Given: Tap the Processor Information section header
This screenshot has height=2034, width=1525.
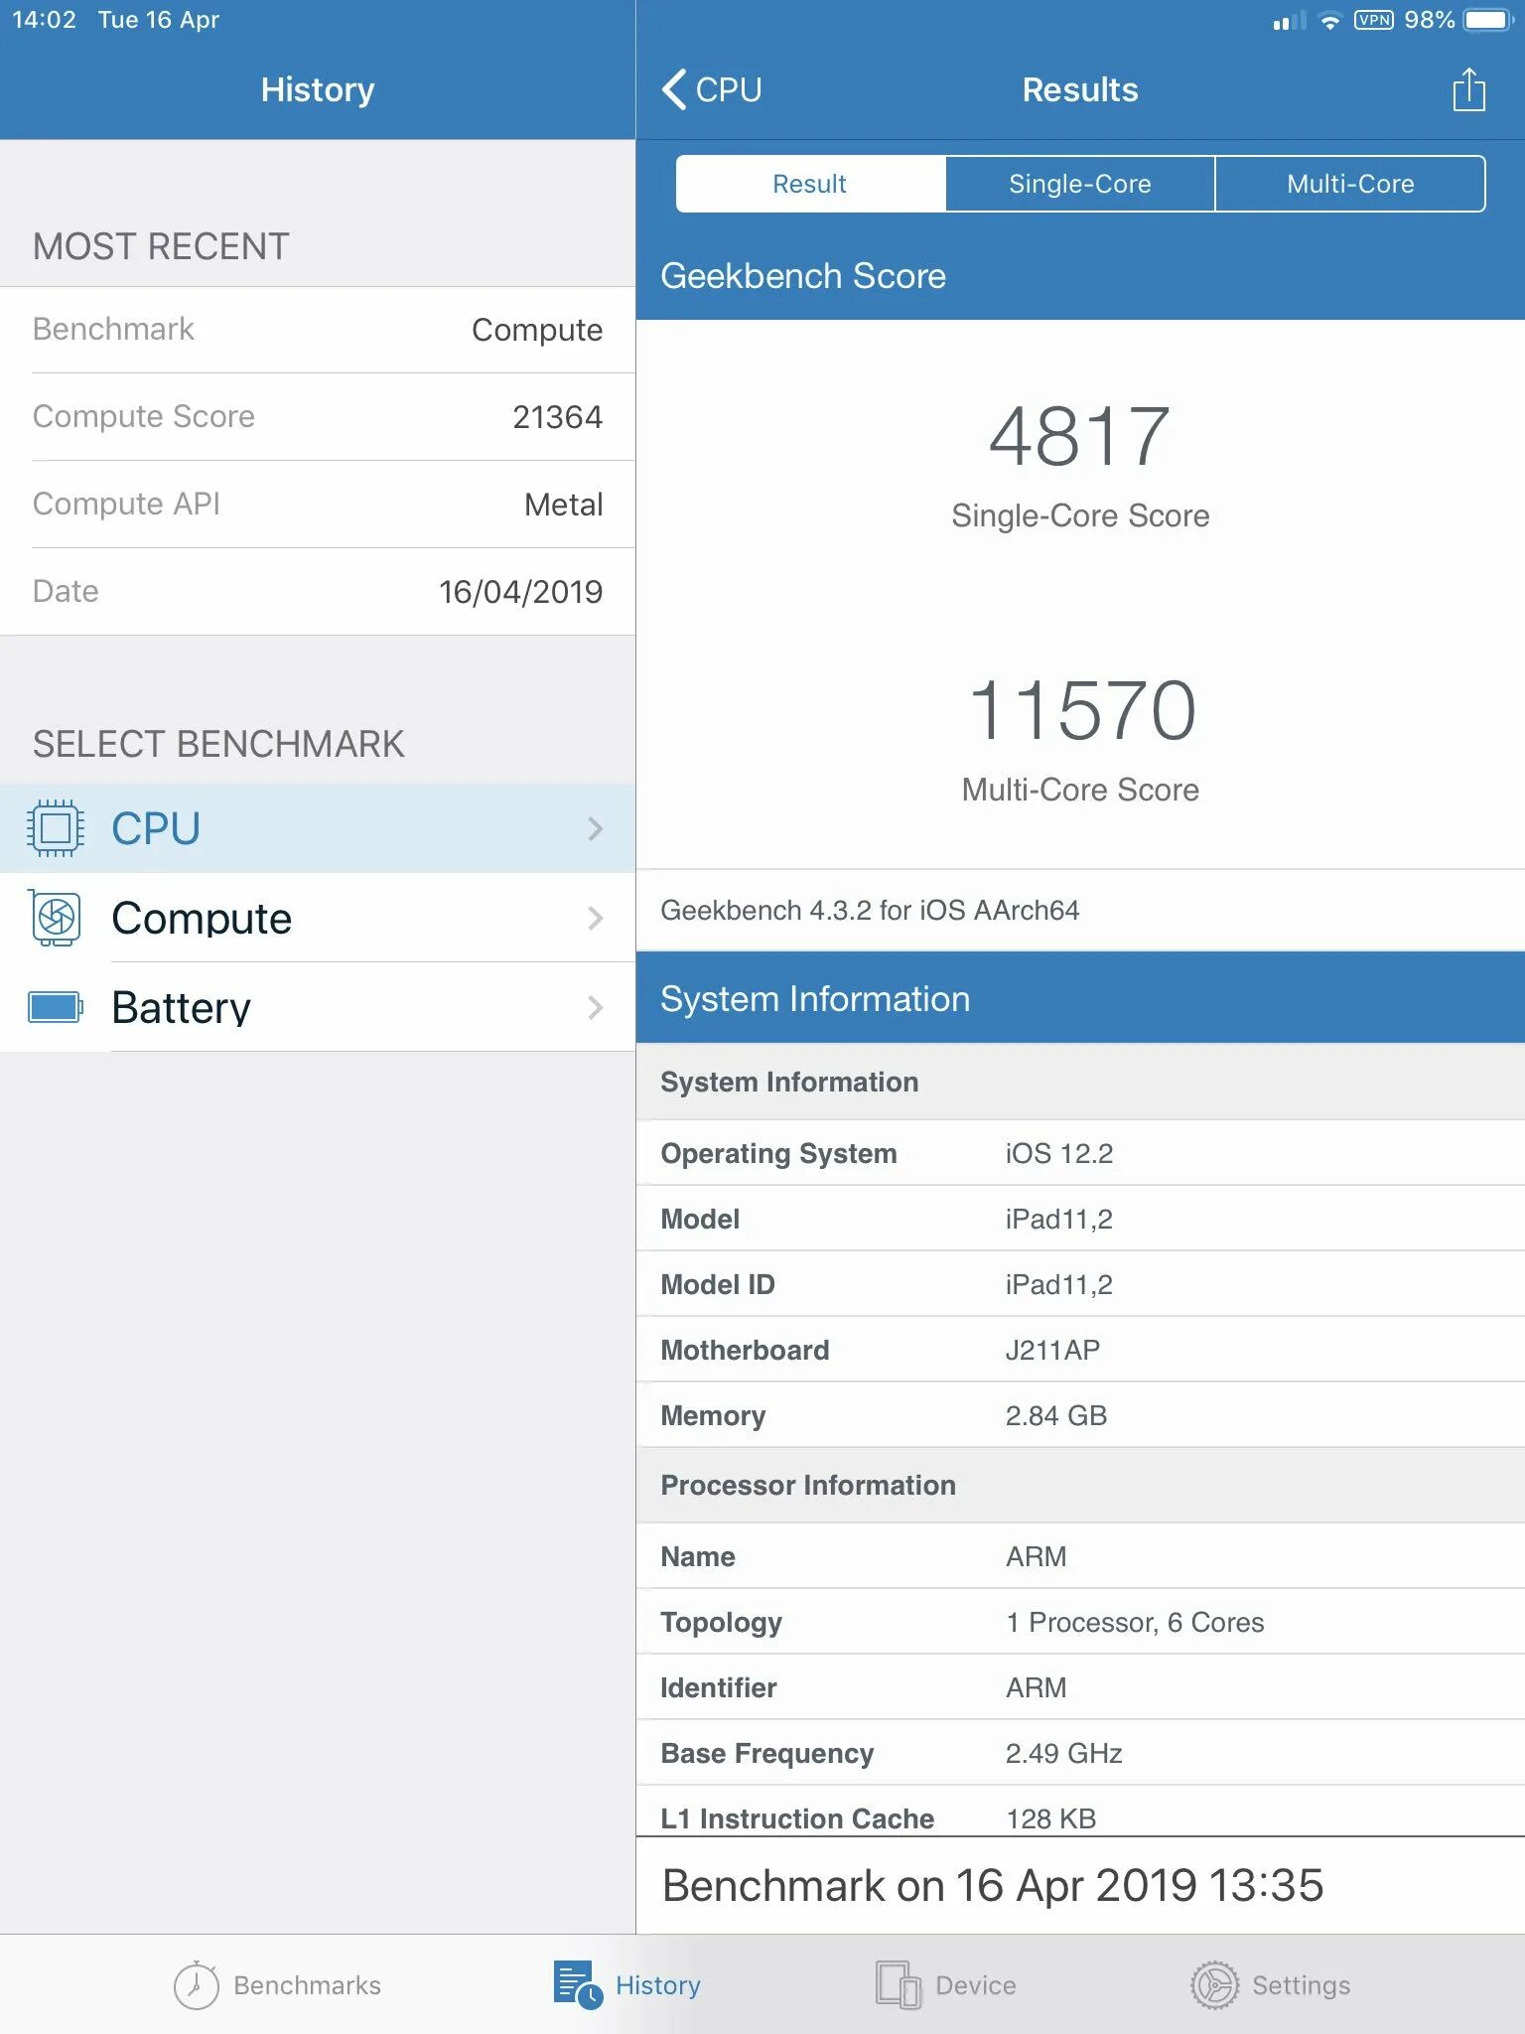Looking at the screenshot, I should tap(1080, 1485).
